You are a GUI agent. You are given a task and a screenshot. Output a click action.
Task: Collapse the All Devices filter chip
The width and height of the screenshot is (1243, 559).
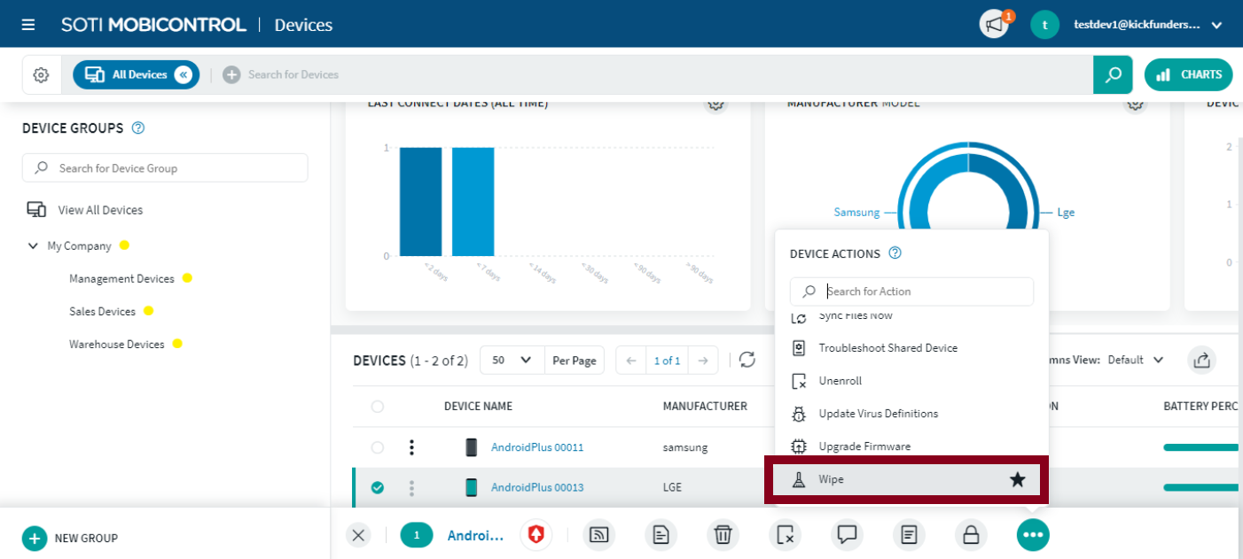tap(184, 75)
